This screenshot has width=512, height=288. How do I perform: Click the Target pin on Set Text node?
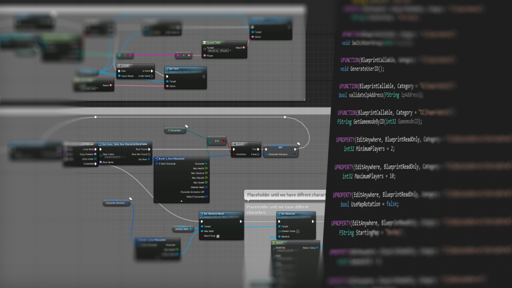[167, 81]
